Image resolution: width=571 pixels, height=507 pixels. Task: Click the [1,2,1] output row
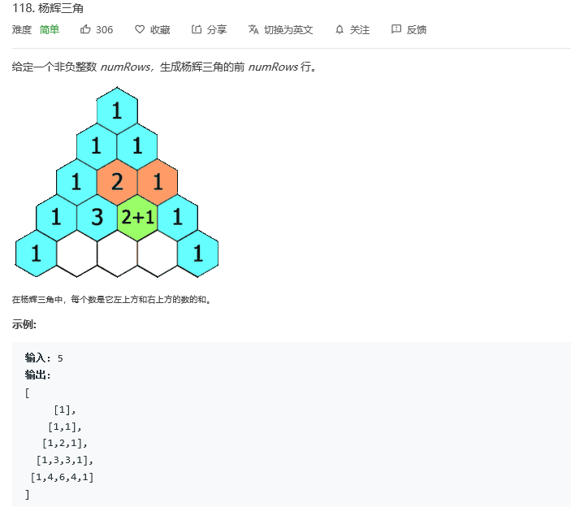click(x=65, y=444)
